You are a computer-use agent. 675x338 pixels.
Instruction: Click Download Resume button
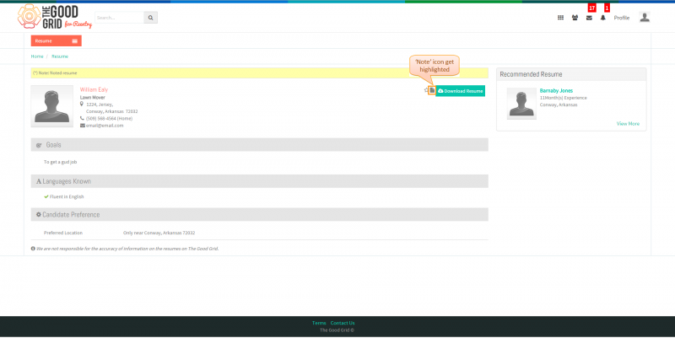[460, 91]
